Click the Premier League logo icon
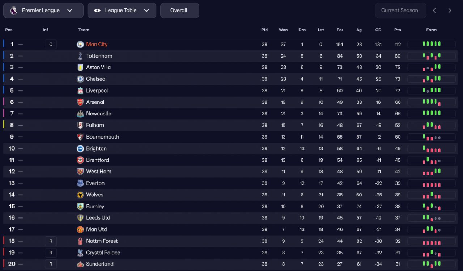The width and height of the screenshot is (463, 271). [x=13, y=10]
